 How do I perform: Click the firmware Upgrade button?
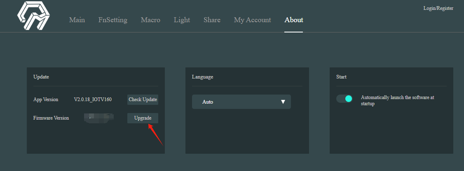143,118
